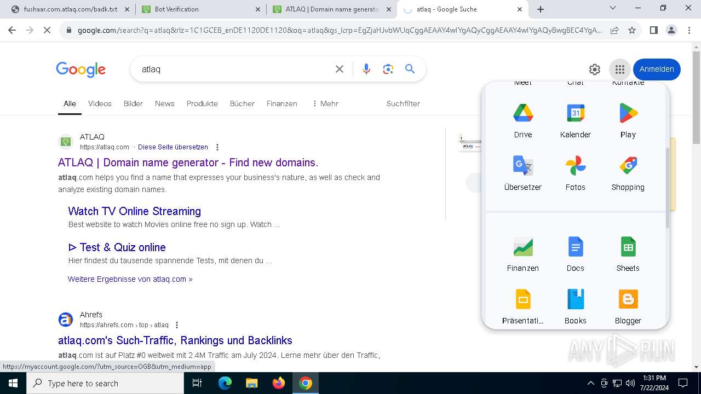Open a new browser tab
This screenshot has width=701, height=394.
tap(541, 9)
